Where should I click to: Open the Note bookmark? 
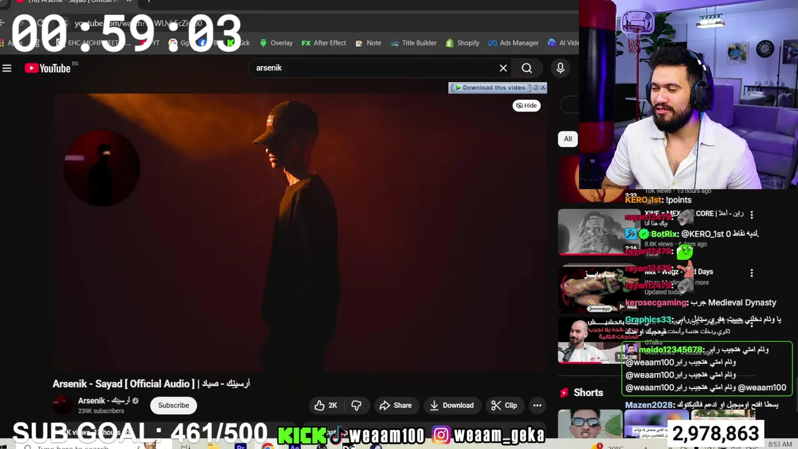(x=368, y=43)
